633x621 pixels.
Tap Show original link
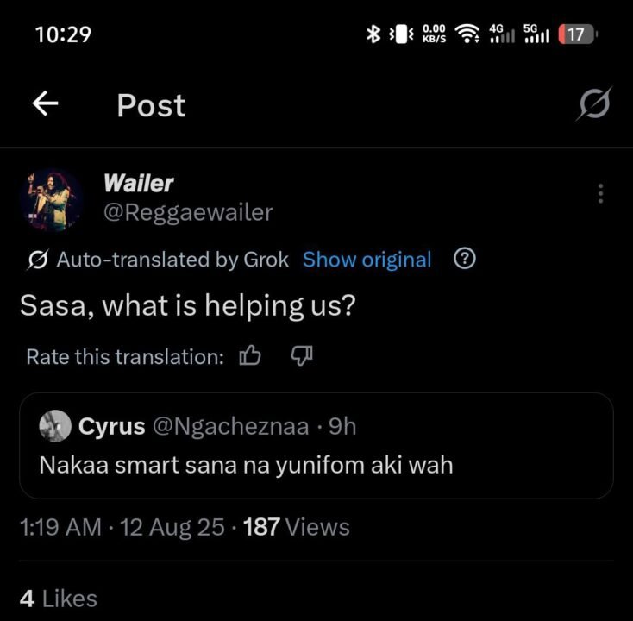[367, 260]
